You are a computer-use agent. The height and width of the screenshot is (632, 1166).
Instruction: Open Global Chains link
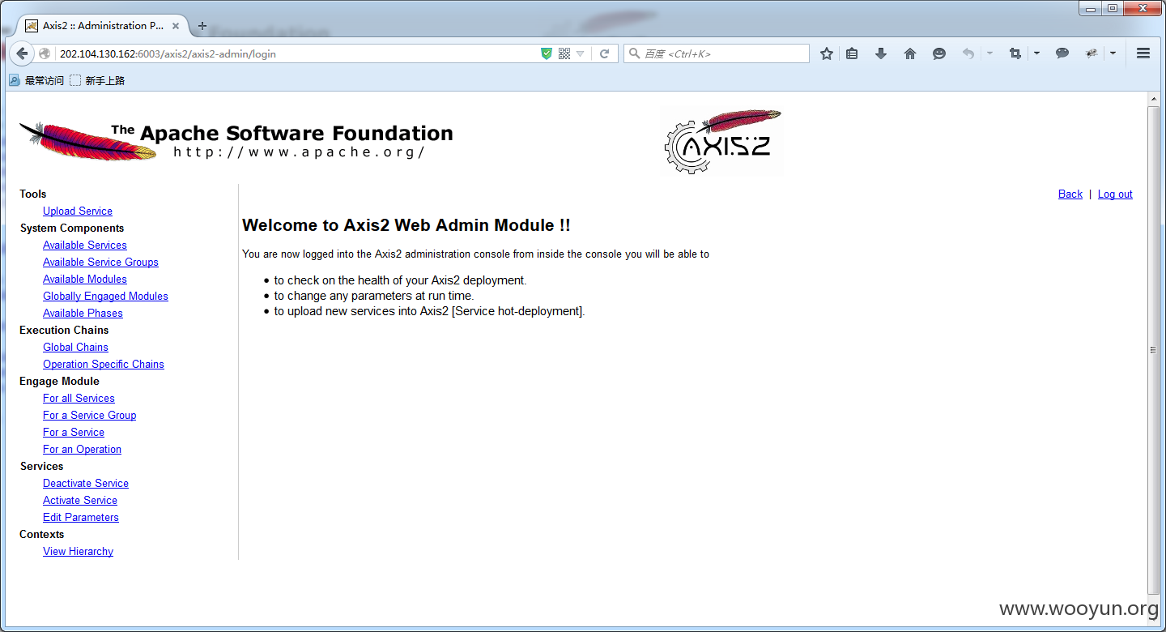tap(75, 347)
